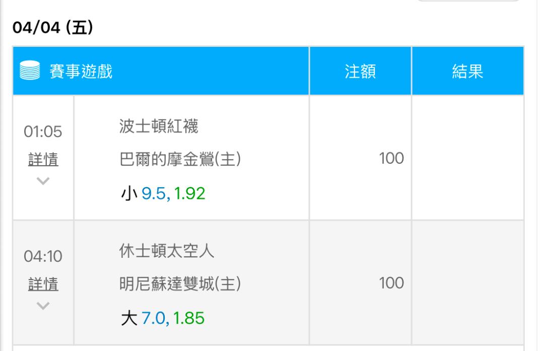Click the 01:05 game time
Image resolution: width=544 pixels, height=351 pixels.
coord(43,132)
